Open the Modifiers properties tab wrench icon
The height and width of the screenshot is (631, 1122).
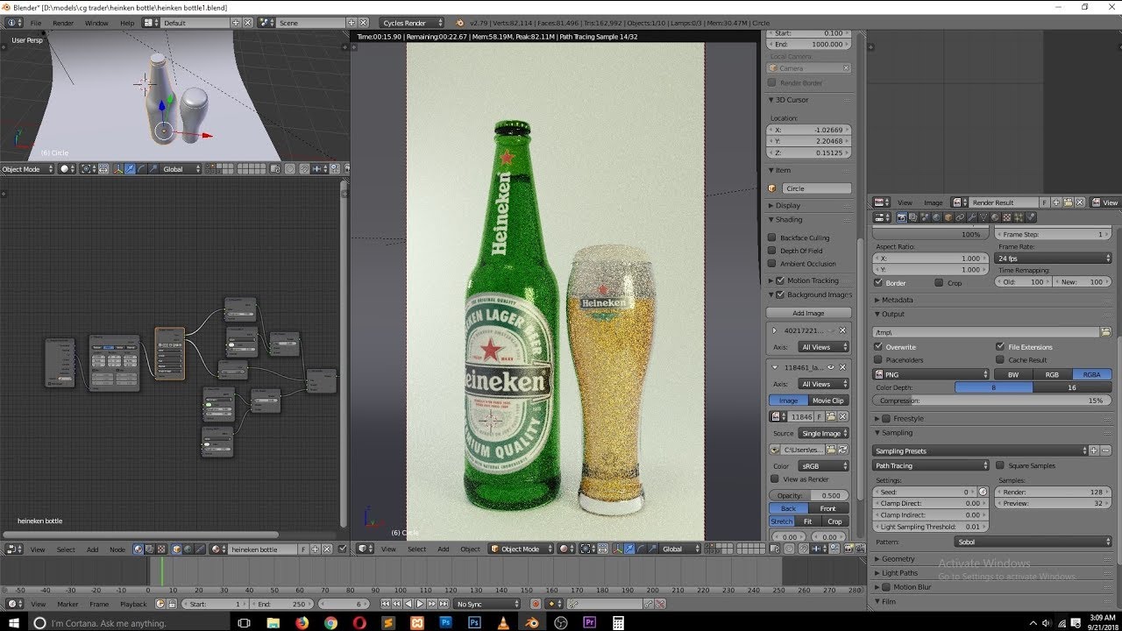click(x=972, y=217)
